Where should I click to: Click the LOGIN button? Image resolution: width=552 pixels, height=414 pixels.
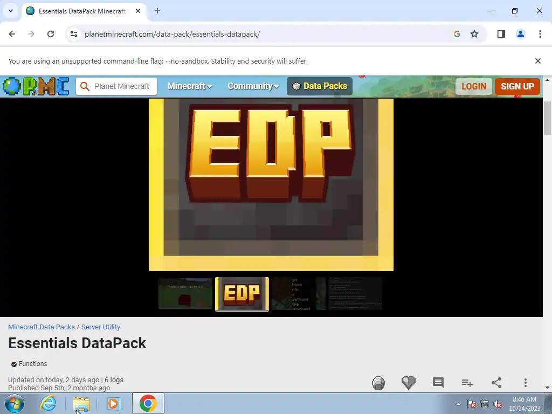(474, 86)
